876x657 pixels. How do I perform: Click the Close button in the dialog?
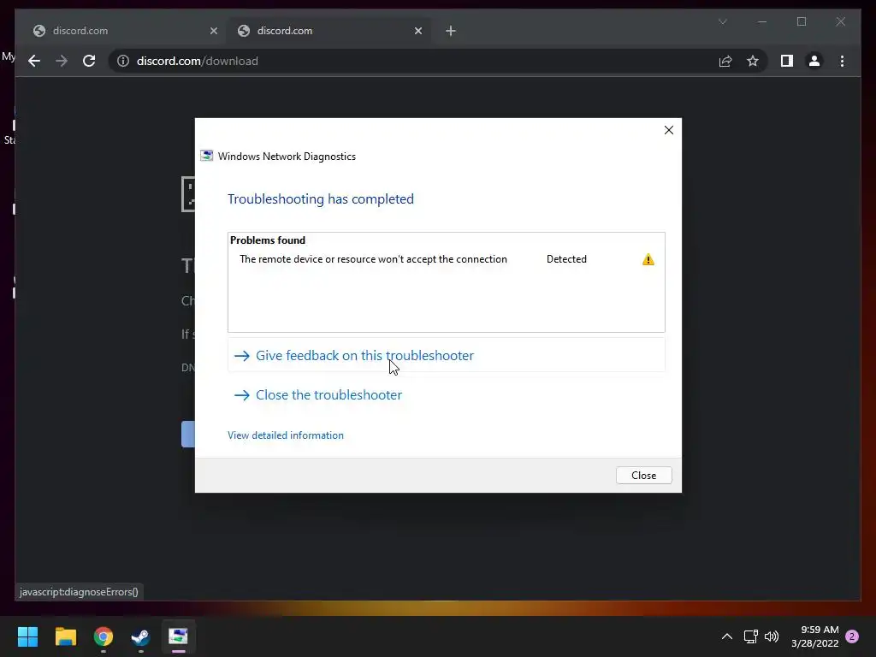(x=643, y=476)
